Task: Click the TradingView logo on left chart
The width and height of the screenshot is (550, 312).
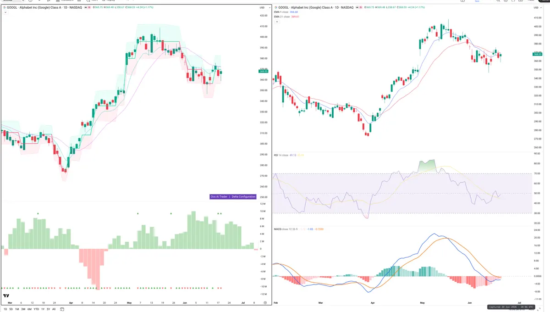Action: point(6,296)
